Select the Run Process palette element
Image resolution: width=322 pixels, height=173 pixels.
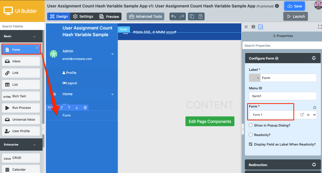point(21,108)
